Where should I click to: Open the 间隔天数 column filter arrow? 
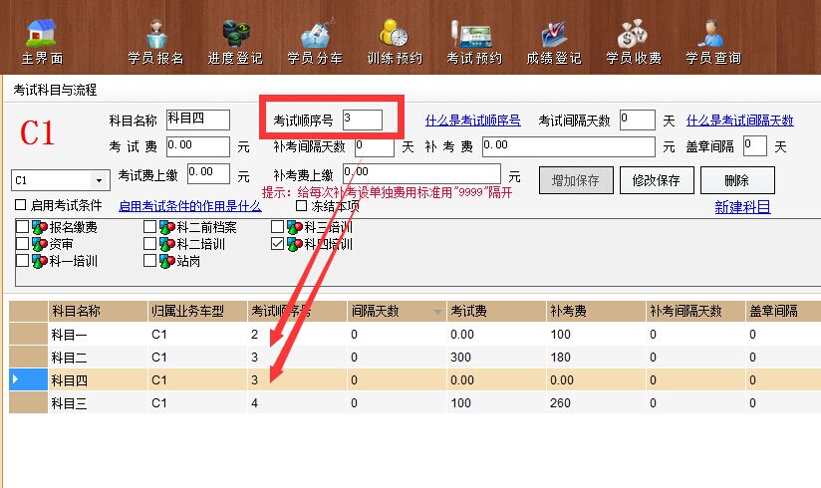point(437,312)
